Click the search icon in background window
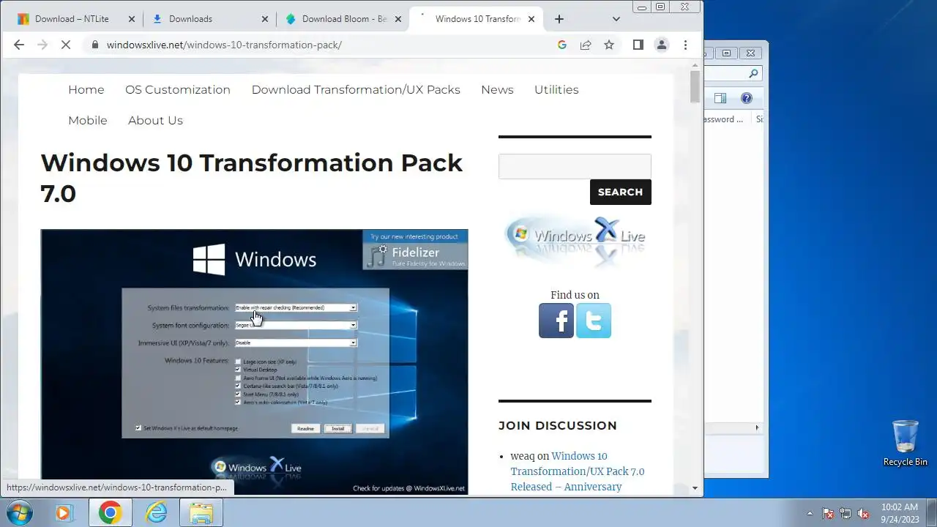Image resolution: width=937 pixels, height=527 pixels. (753, 74)
